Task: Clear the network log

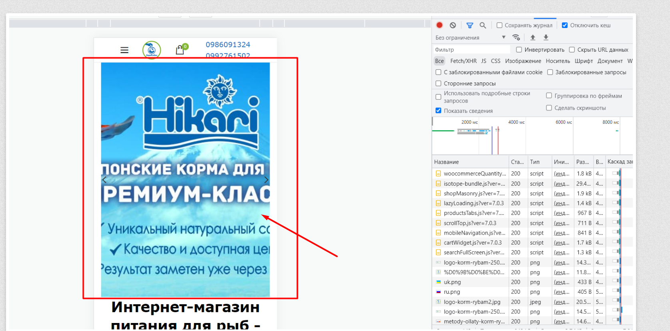Action: click(453, 25)
